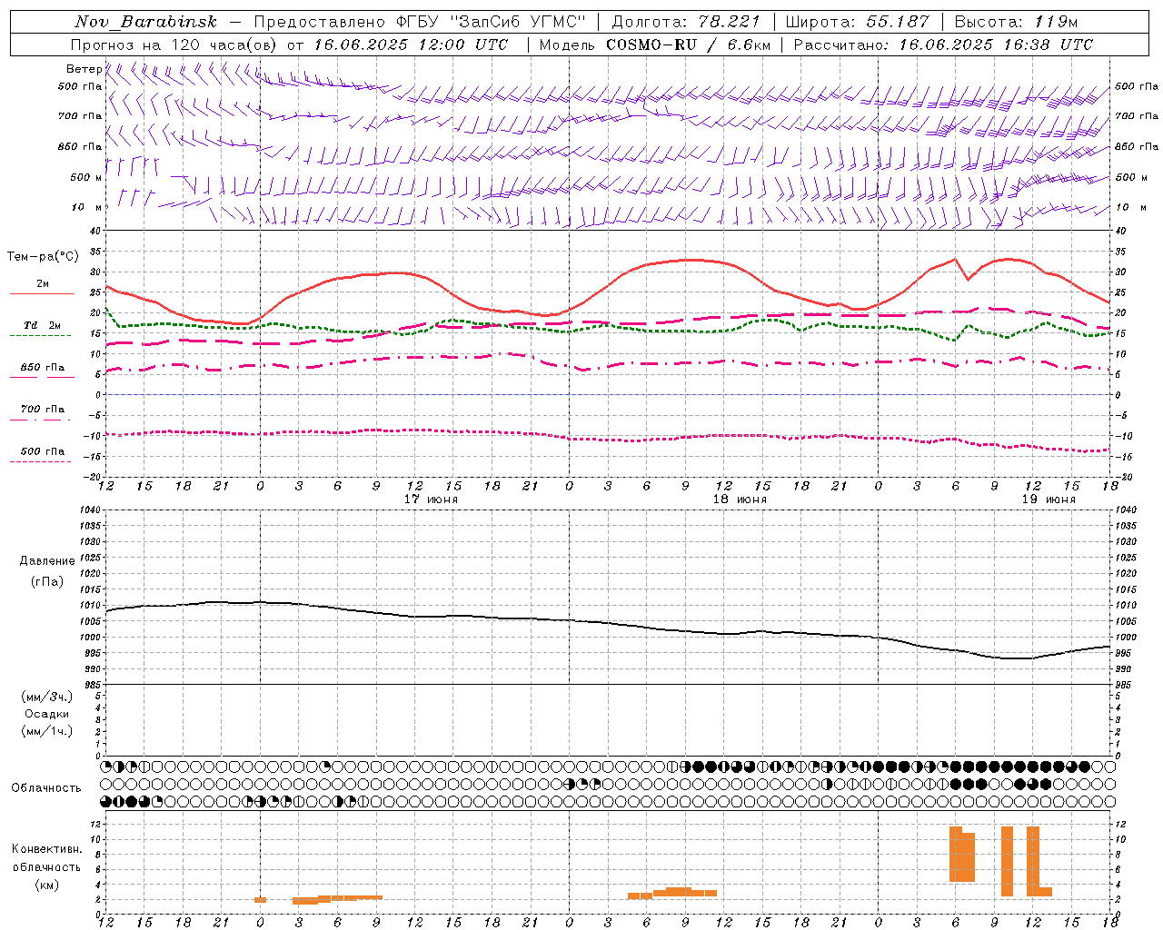Click the Td 2м dew point legend entry
This screenshot has width=1163, height=930.
tap(42, 325)
